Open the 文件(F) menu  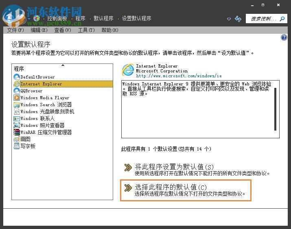pyautogui.click(x=15, y=30)
